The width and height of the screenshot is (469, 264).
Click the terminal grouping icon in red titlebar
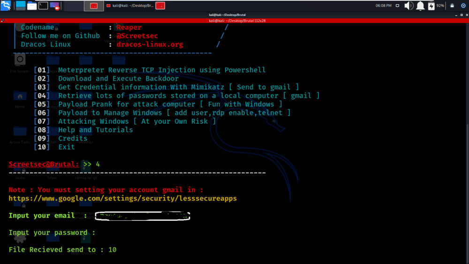[2, 21]
